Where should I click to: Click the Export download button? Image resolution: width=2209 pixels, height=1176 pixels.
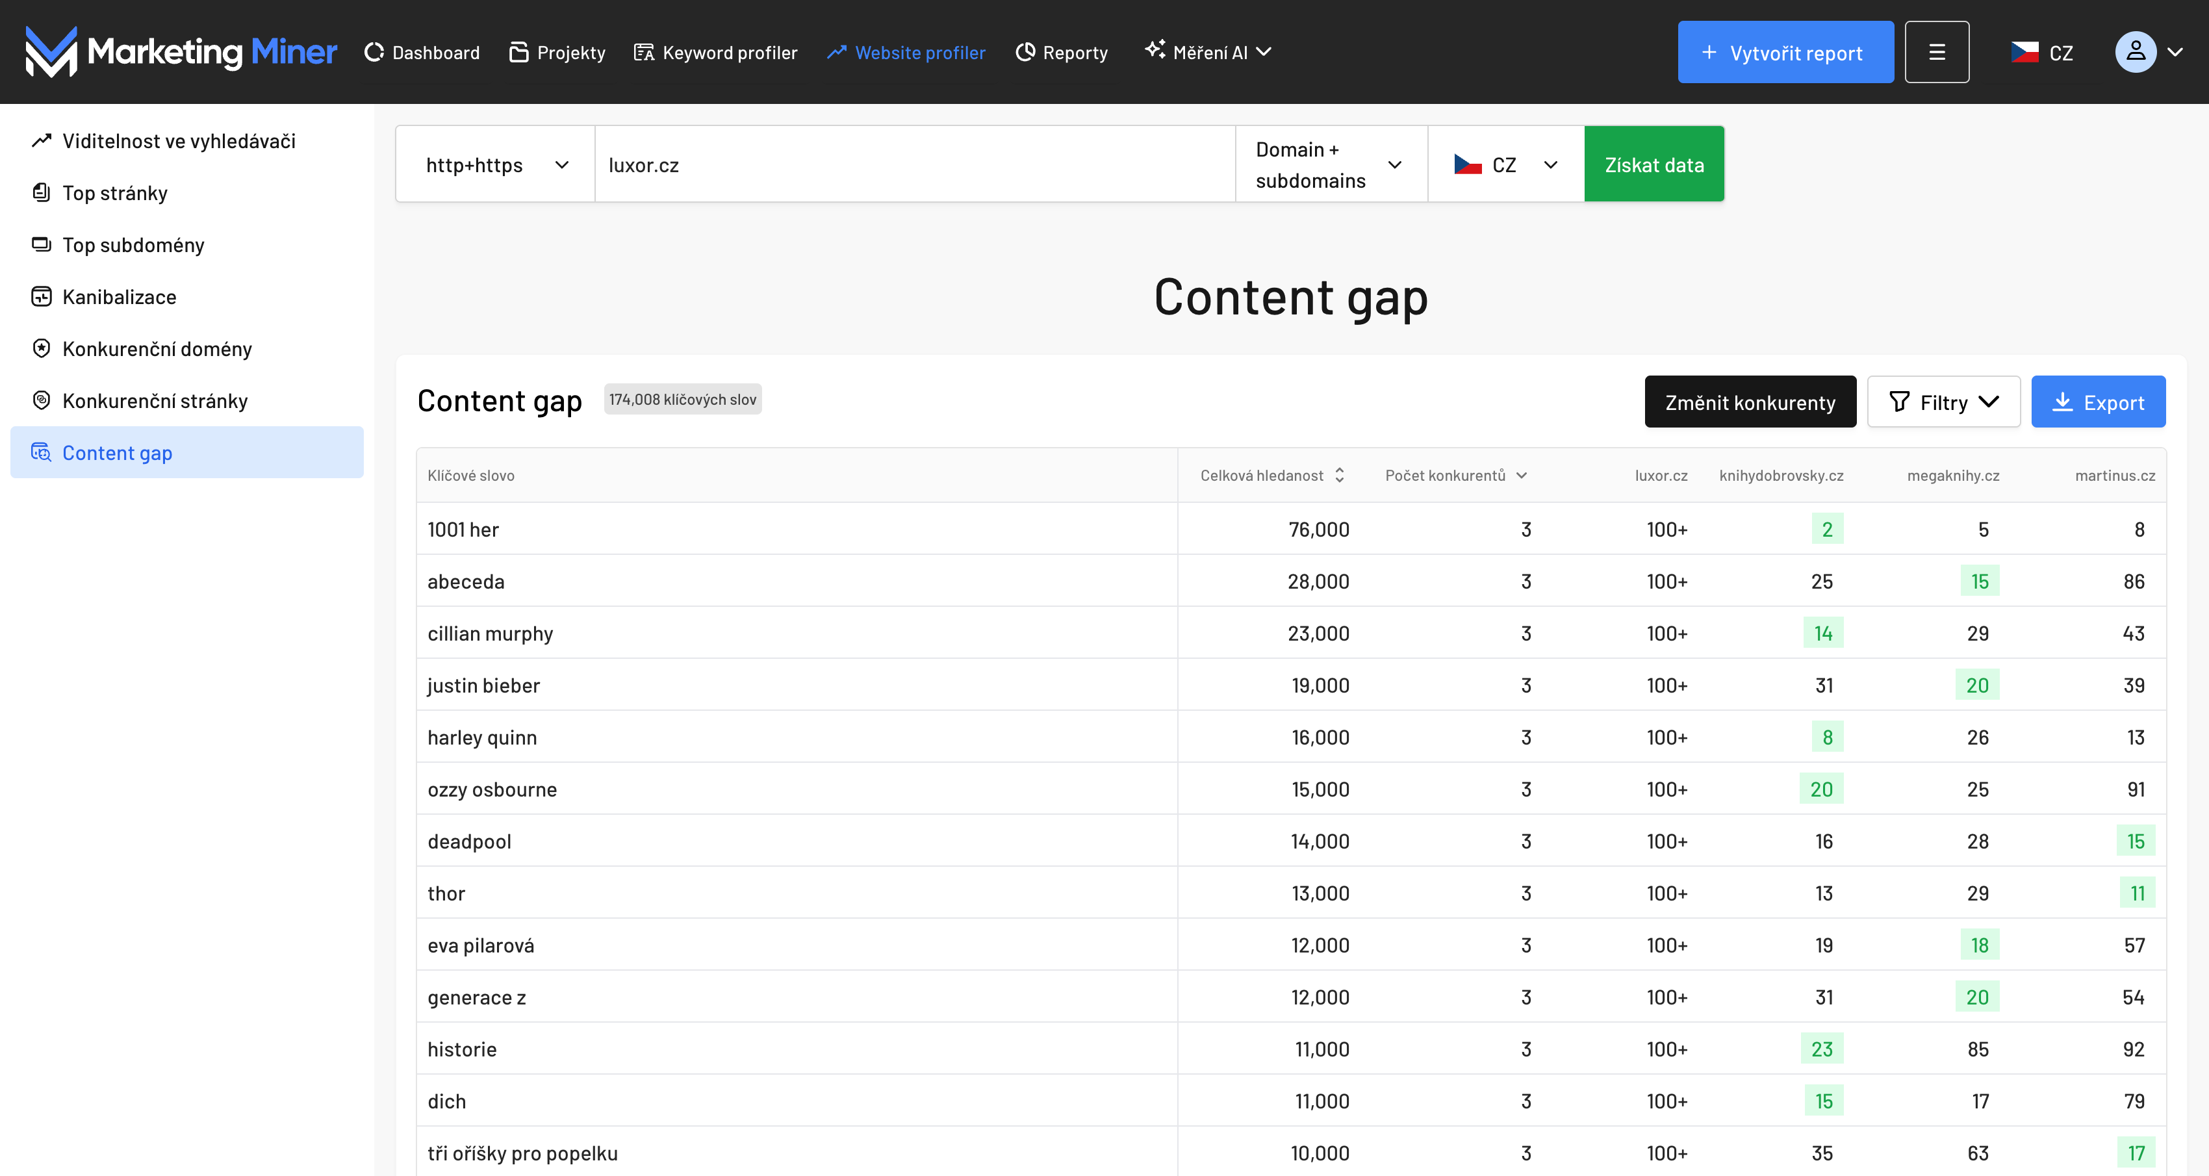[x=2097, y=402]
